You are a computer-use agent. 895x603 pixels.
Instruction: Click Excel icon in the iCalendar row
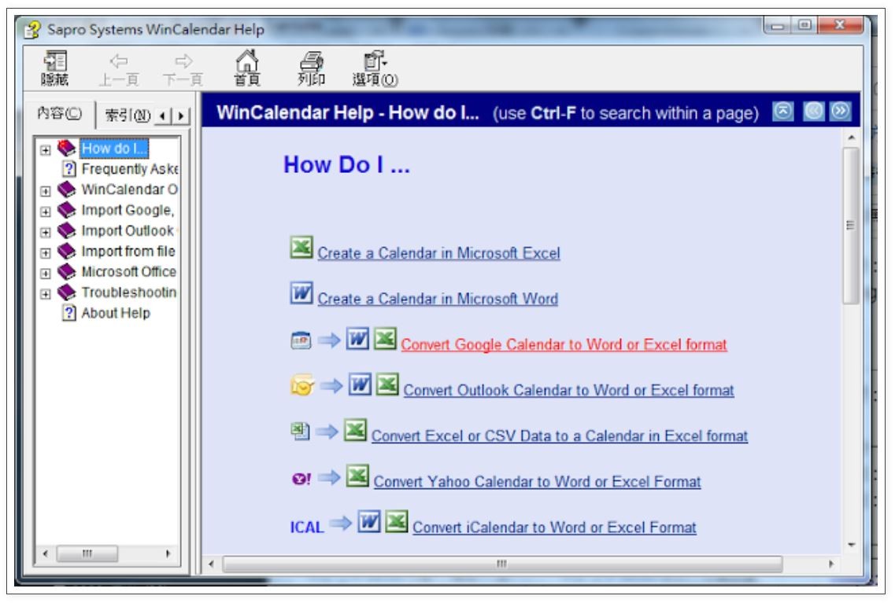[x=397, y=521]
